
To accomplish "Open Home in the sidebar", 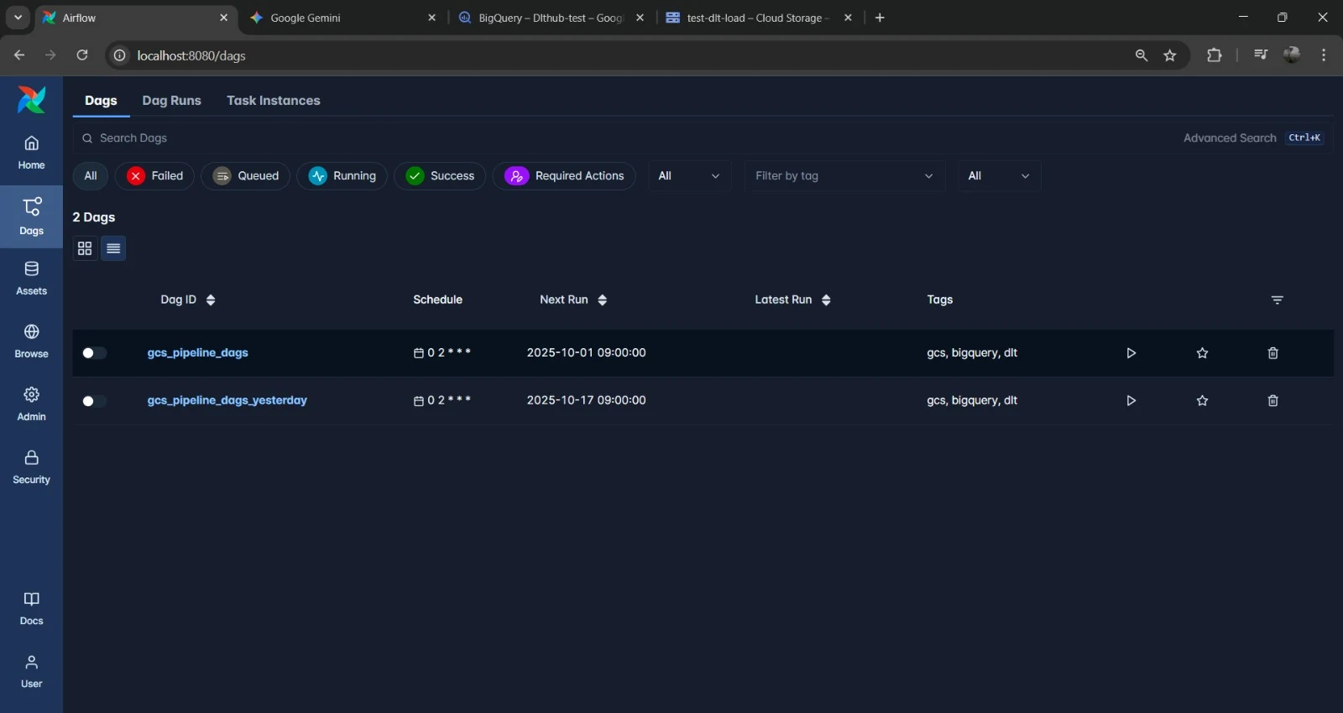I will coord(31,153).
